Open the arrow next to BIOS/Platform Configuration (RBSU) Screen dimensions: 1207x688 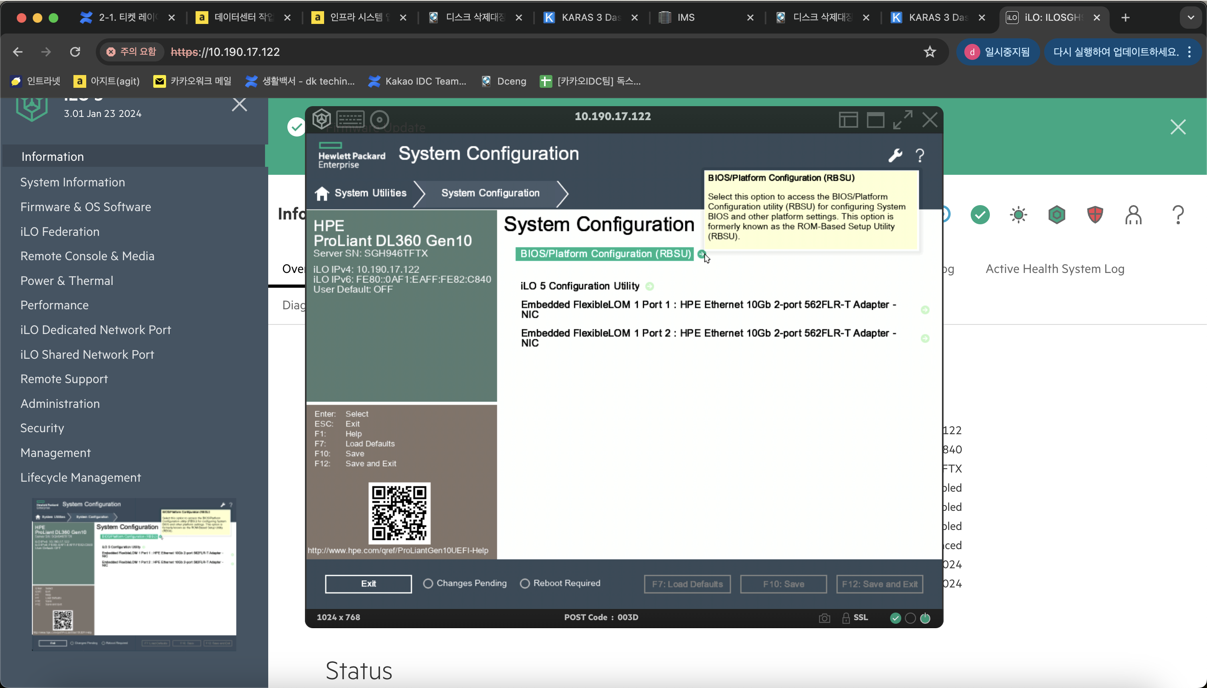pos(701,254)
